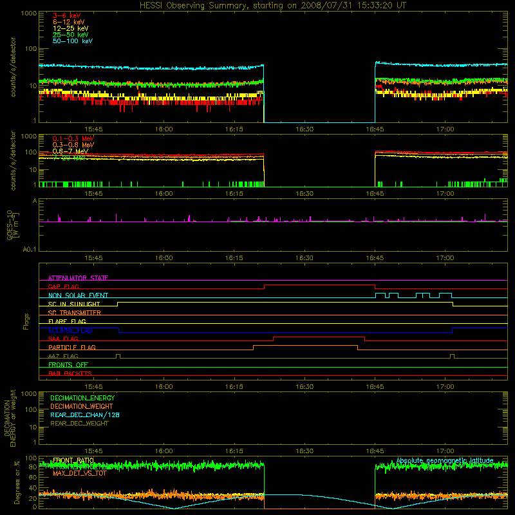Screen dimensions: 515x515
Task: Select the cyan 50-100 keV legend label
Action: [73, 41]
